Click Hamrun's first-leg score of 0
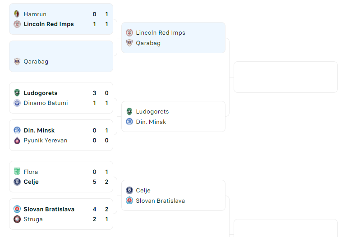The image size is (345, 237). click(94, 14)
